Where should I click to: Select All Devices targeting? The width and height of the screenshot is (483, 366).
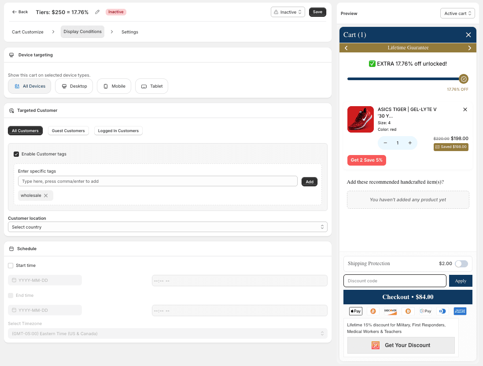pyautogui.click(x=29, y=86)
